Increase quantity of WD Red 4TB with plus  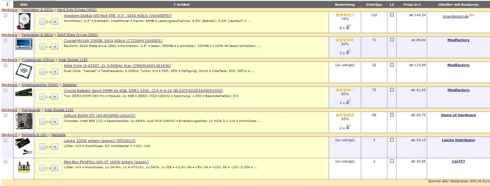pos(55,22)
